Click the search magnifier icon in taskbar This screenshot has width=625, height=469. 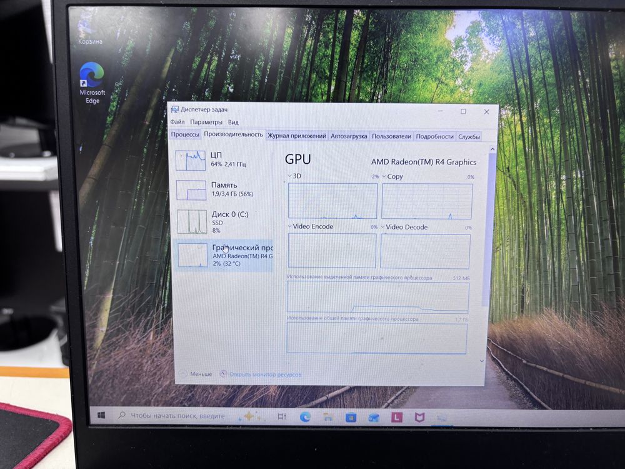122,415
